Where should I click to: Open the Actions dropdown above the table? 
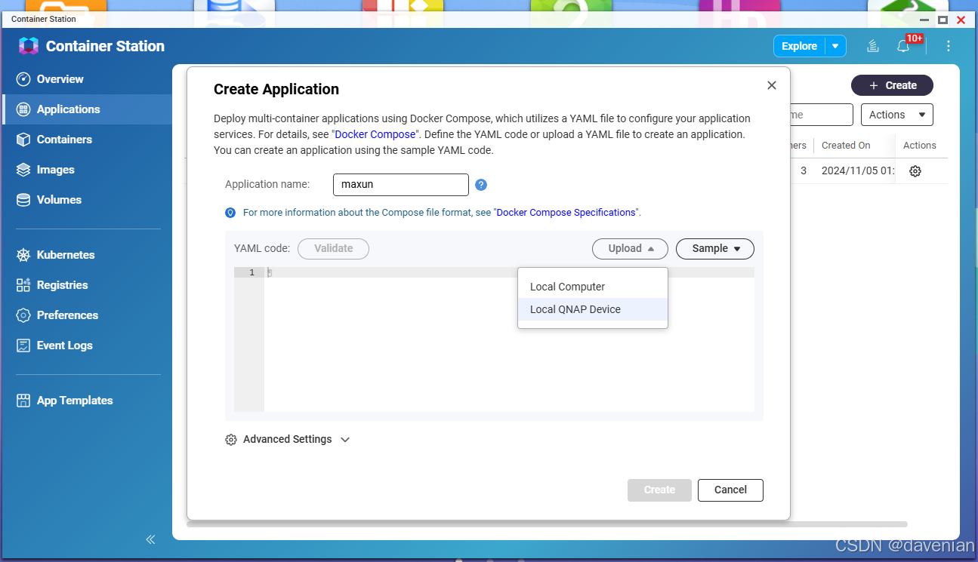click(x=897, y=115)
